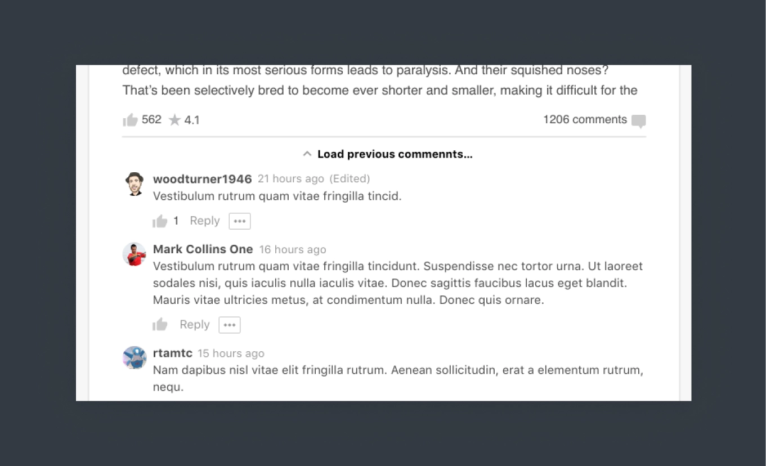
Task: Select woodturner1946's username
Action: tap(202, 179)
